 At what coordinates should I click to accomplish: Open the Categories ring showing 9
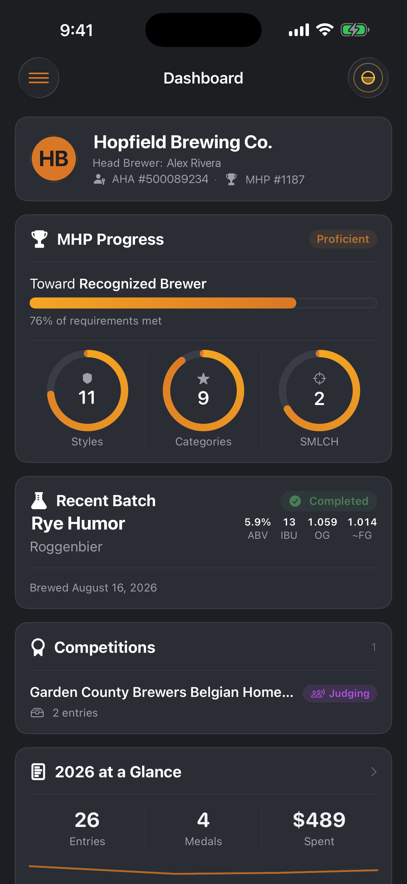tap(203, 391)
